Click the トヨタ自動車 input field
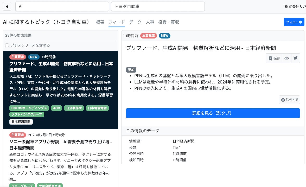Image resolution: width=306 pixels, height=187 pixels. pyautogui.click(x=158, y=7)
